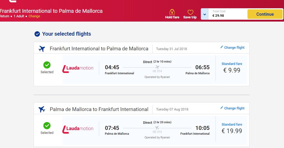Click the Change link under the route title
The image size is (284, 148).
(x=34, y=16)
